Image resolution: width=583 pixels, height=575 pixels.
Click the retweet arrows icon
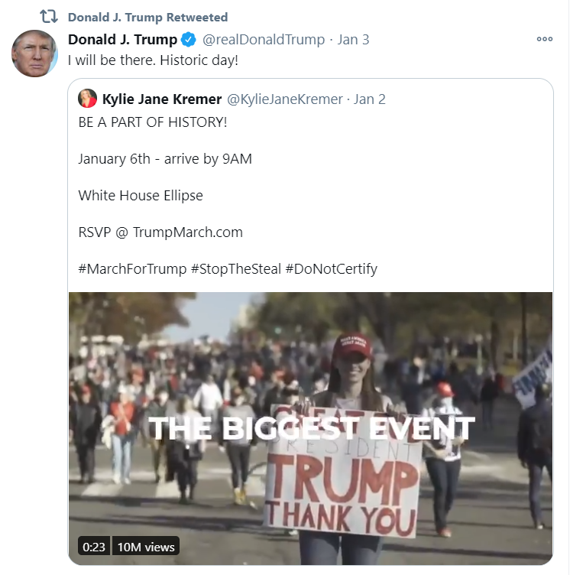pos(49,17)
